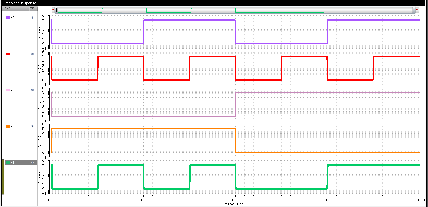
Task: Click the orange color swatch of /Si
Action: coord(8,126)
